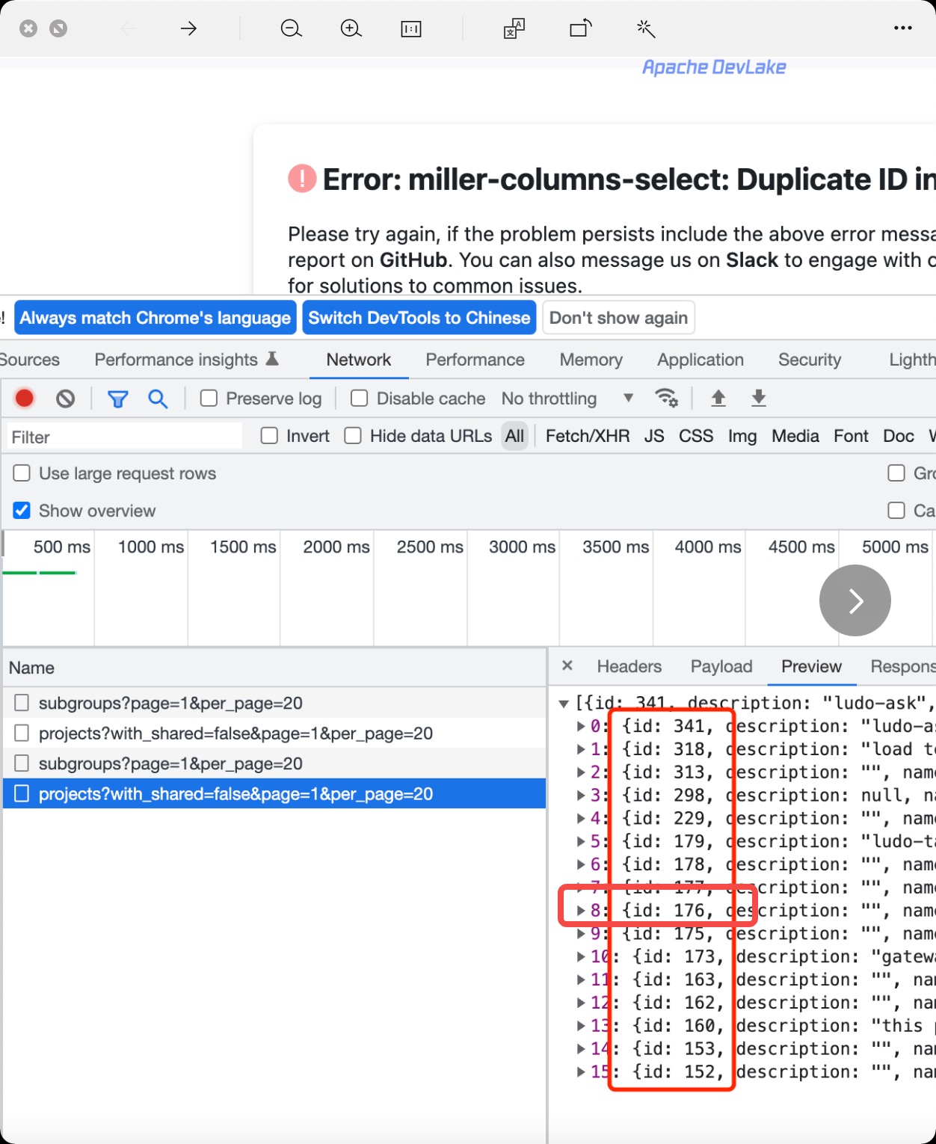Viewport: 936px width, 1144px height.
Task: Click in the network Filter input field
Action: 125,437
